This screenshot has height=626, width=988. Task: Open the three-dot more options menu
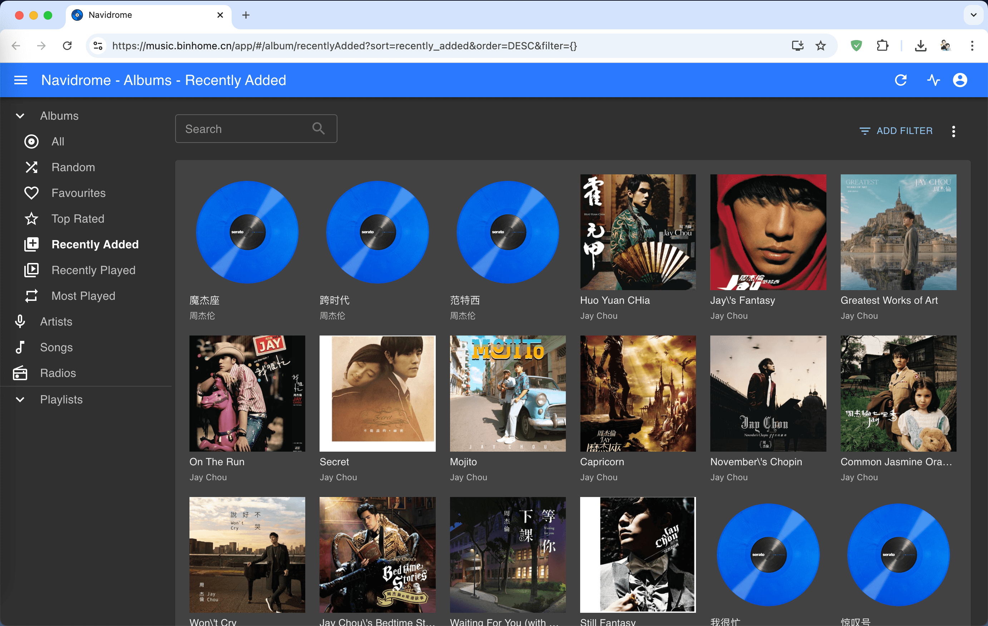point(953,131)
